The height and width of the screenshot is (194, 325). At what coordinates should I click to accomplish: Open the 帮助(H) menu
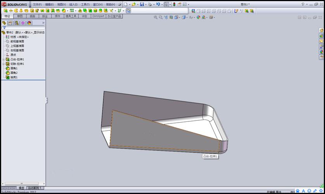click(111, 4)
